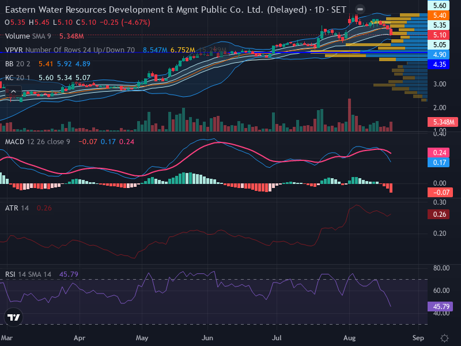Image resolution: width=461 pixels, height=346 pixels.
Task: Click the orange 5.40 price axis label
Action: click(439, 16)
